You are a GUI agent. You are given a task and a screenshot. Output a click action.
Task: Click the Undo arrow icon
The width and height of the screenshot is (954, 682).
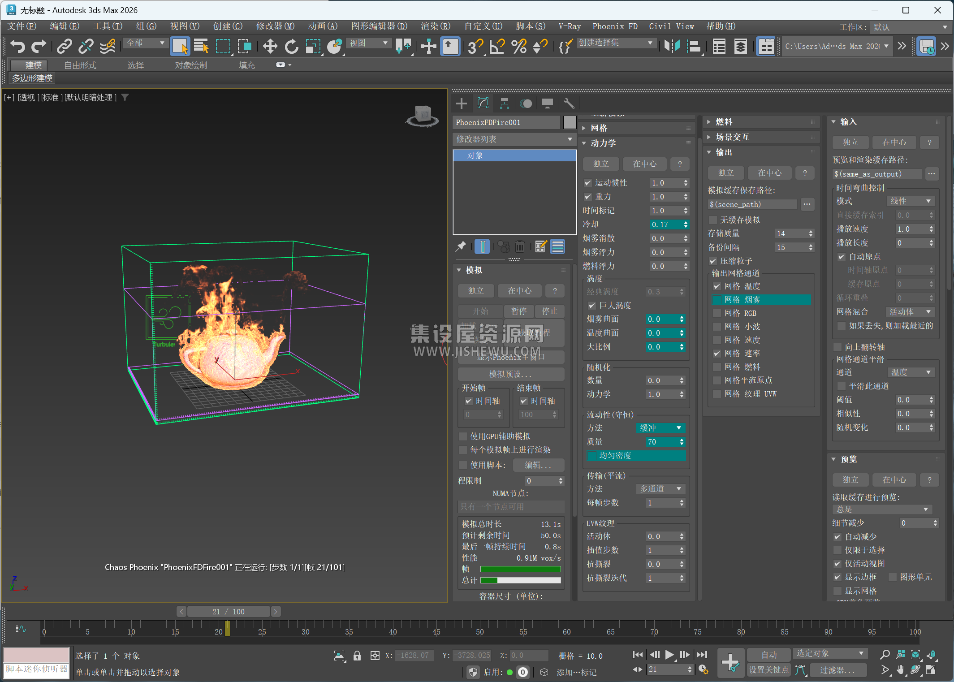point(17,46)
